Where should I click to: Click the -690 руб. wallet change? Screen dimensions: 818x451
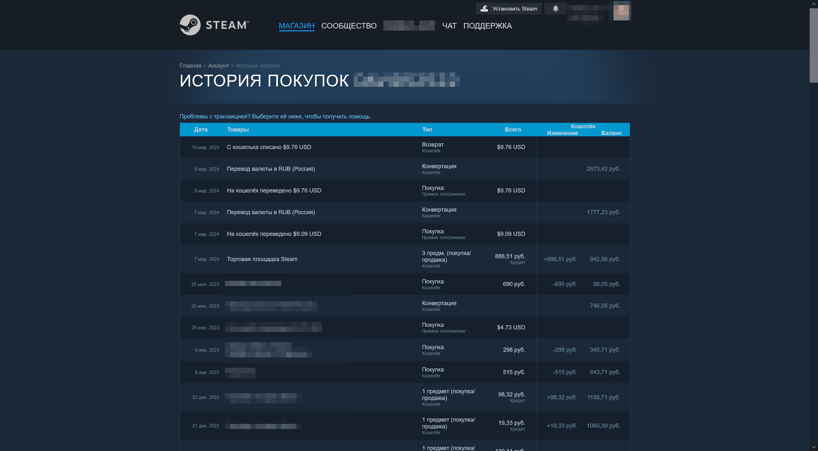[x=565, y=284]
